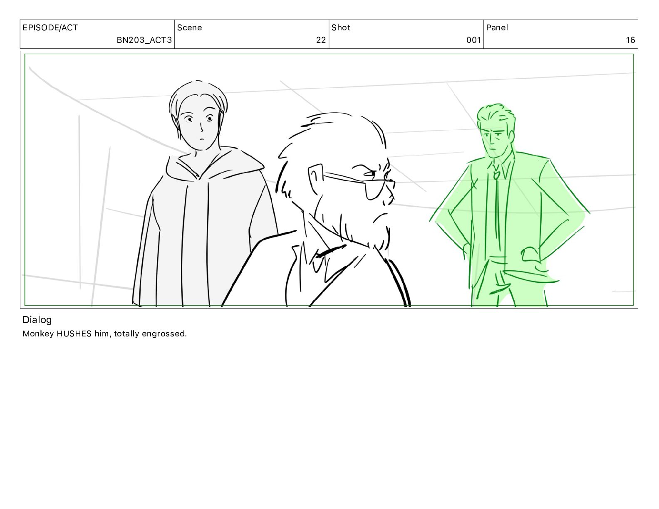Image resolution: width=659 pixels, height=509 pixels.
Task: Click the text 'Monkey HUSHES him, totally engrossed.'
Action: (105, 334)
